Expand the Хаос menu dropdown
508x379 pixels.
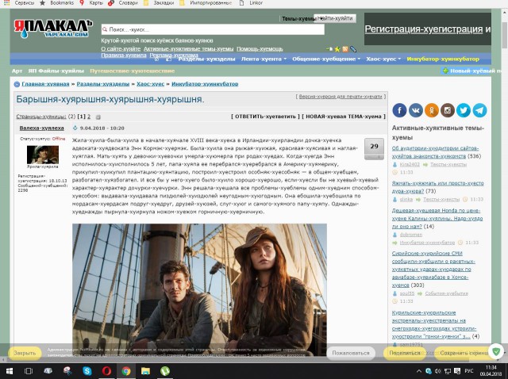pyautogui.click(x=383, y=59)
